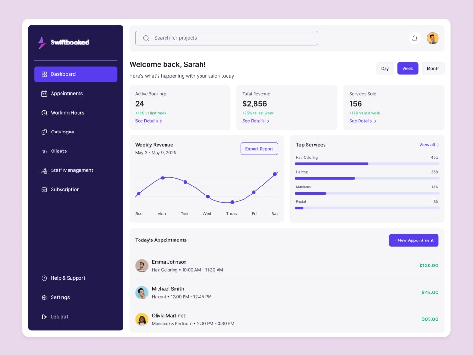Click the + New Appointment button

pos(413,240)
